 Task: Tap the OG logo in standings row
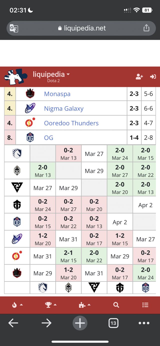point(30,137)
